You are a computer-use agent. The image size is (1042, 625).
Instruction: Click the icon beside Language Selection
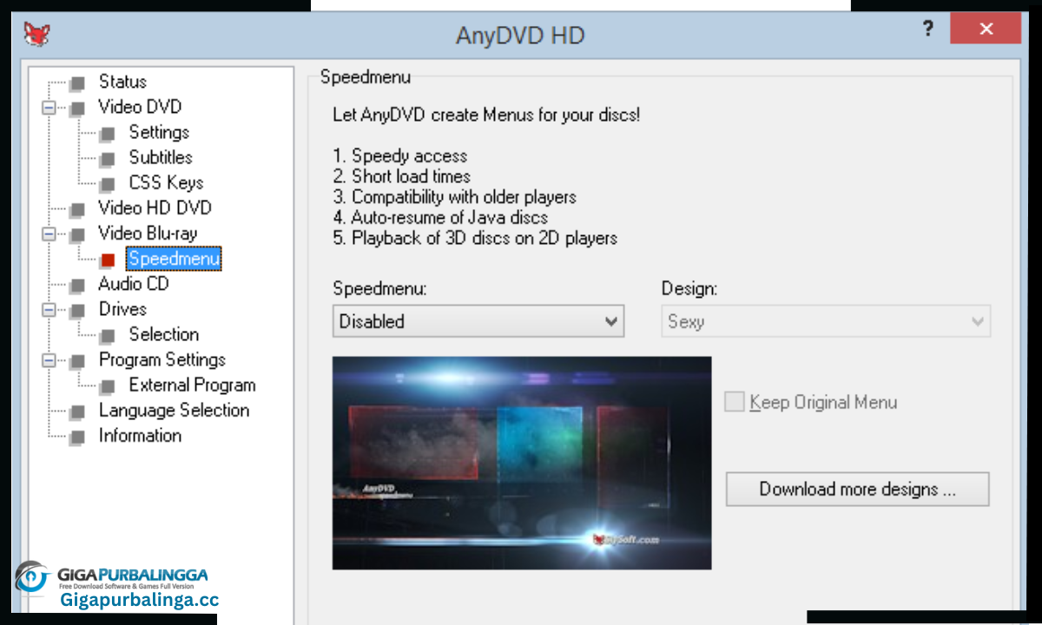point(77,411)
